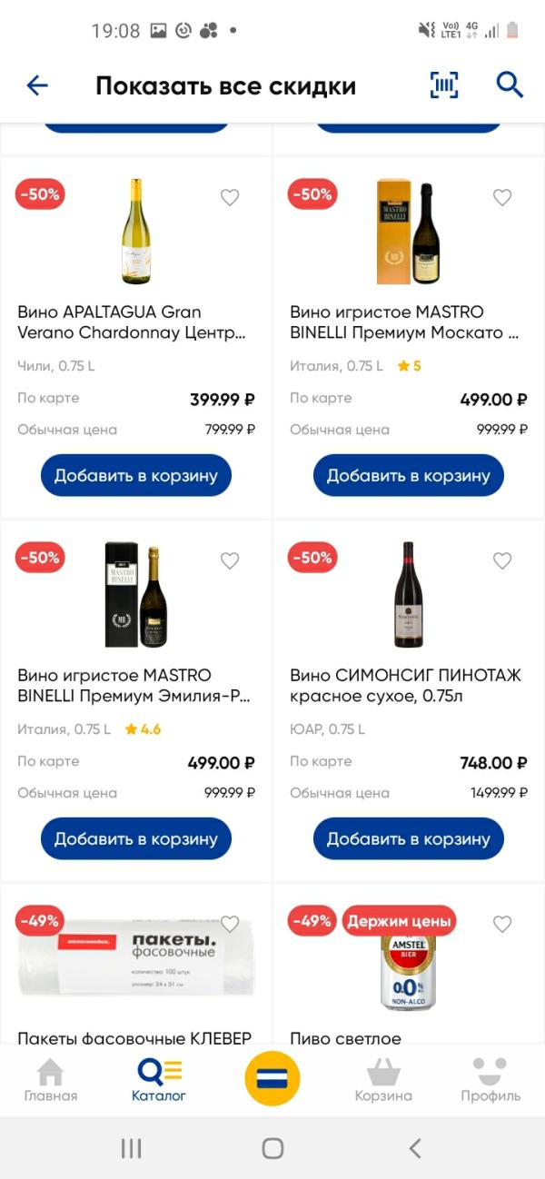Image resolution: width=545 pixels, height=1179 pixels.
Task: Open Android recent apps button
Action: tap(132, 1148)
